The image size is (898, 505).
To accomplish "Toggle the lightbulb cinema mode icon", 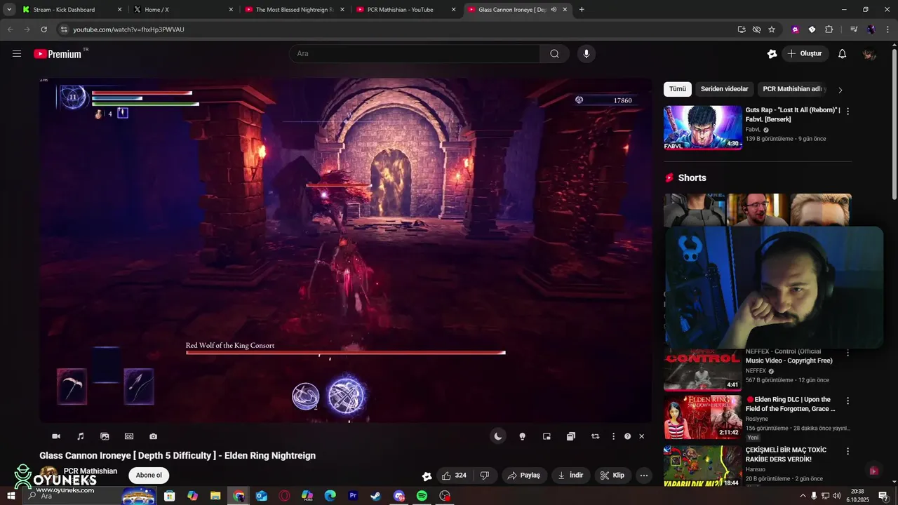I will tap(522, 436).
